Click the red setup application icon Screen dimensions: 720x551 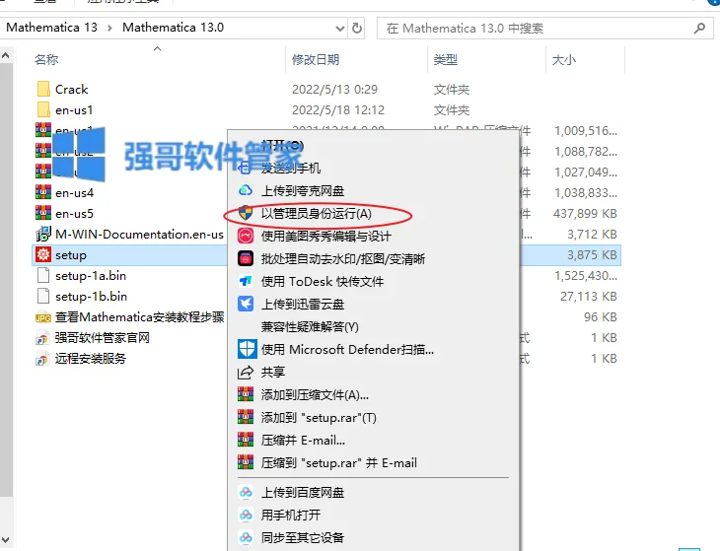[x=43, y=254]
